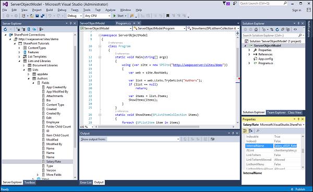This screenshot has width=313, height=192.
Task: Close the Program.cs editor tab
Action: tap(139, 23)
